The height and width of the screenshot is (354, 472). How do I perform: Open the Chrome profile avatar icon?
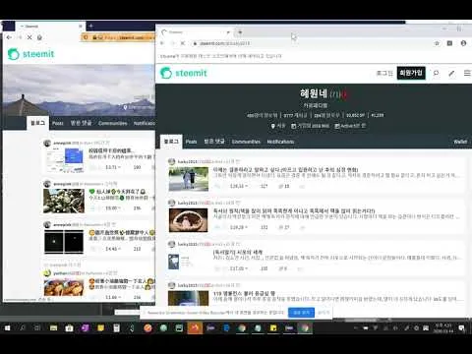(463, 43)
